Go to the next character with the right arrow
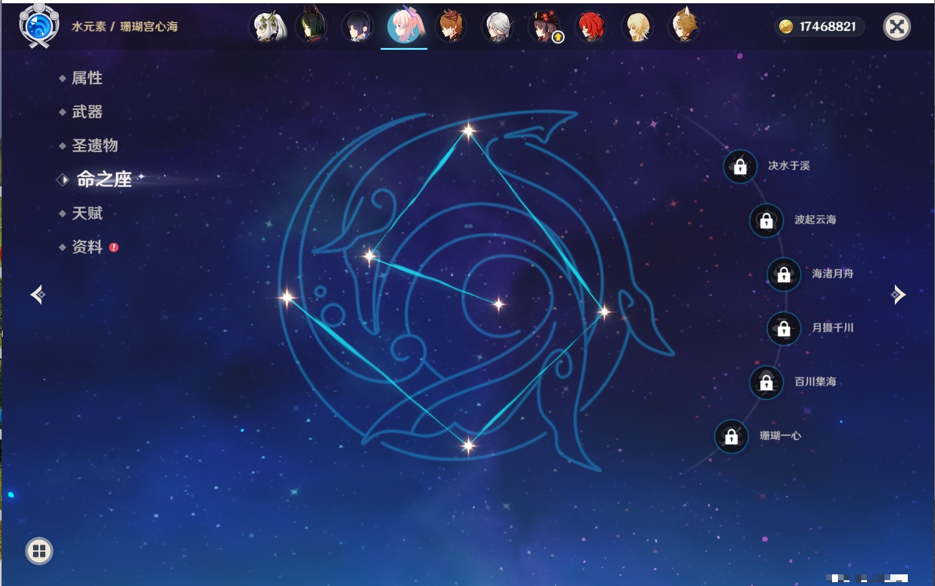 [x=898, y=295]
